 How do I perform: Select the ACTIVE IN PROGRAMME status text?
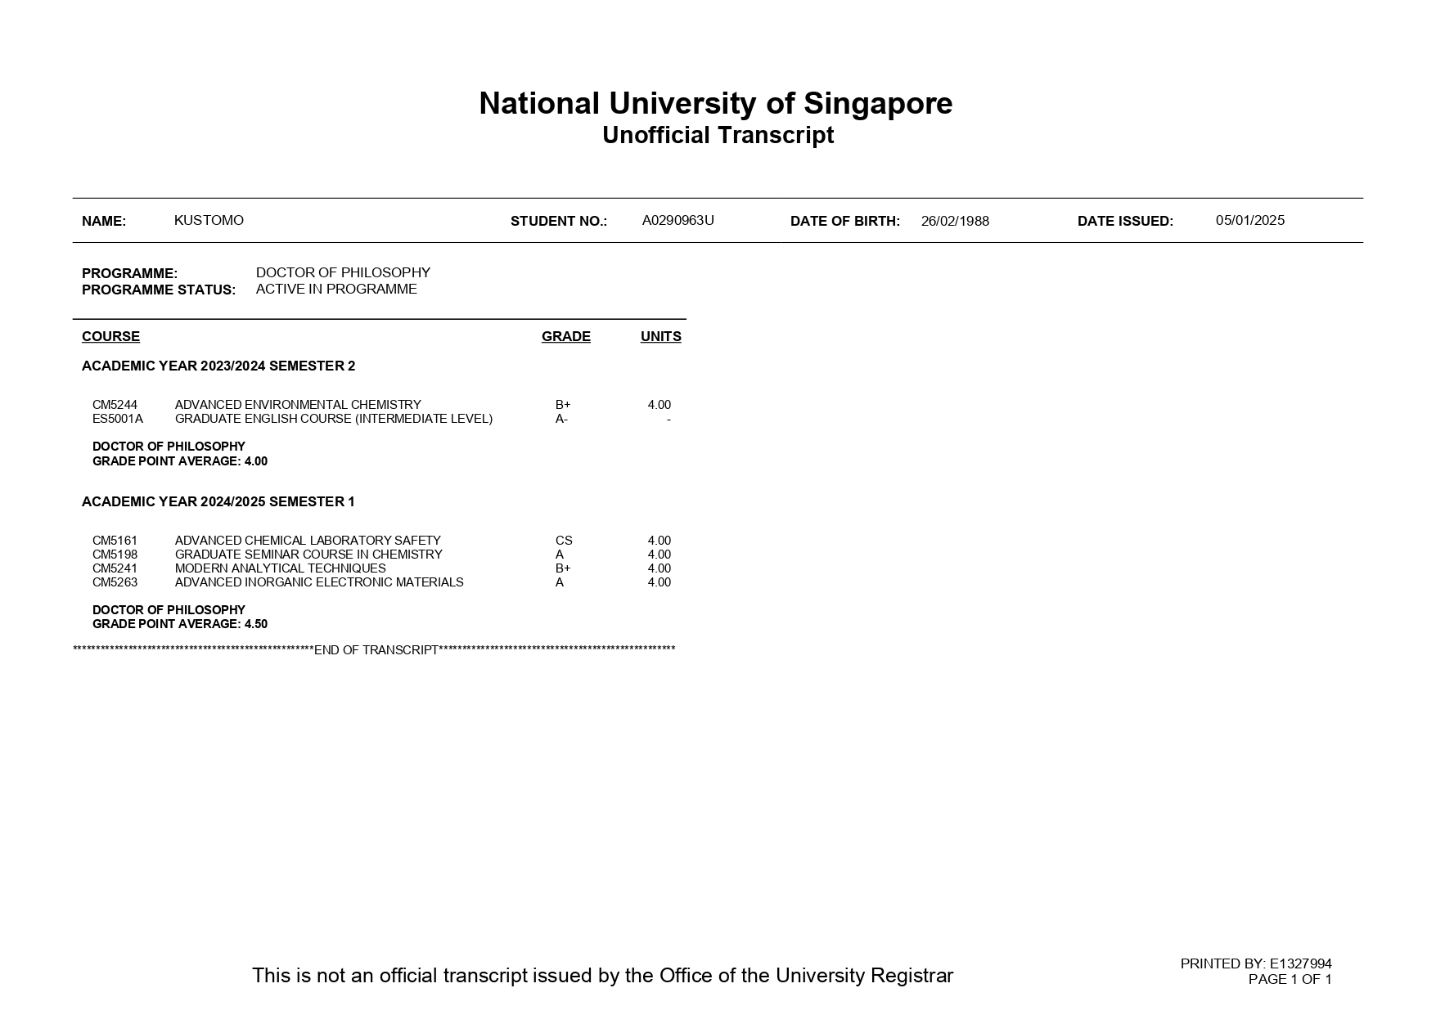click(x=337, y=288)
